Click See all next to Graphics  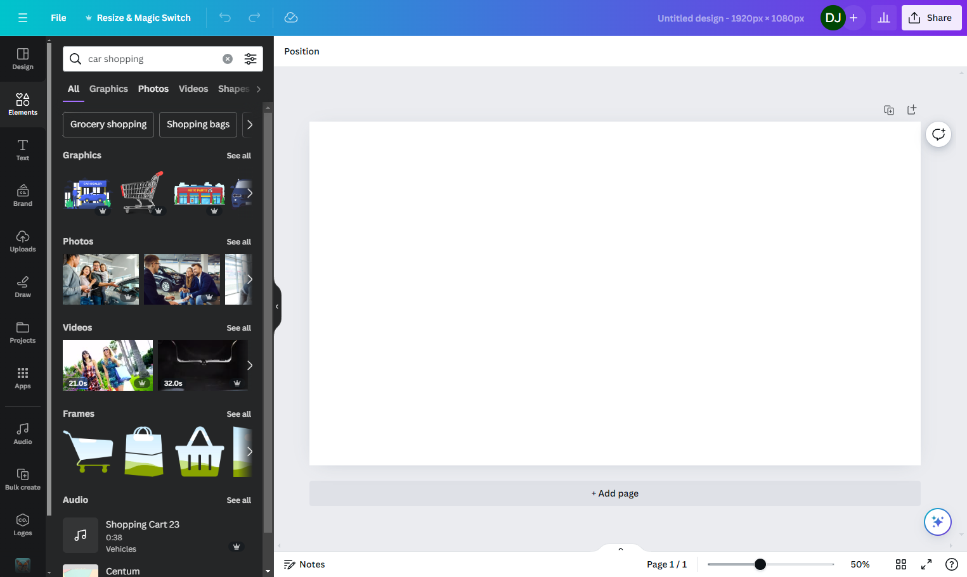pyautogui.click(x=239, y=156)
